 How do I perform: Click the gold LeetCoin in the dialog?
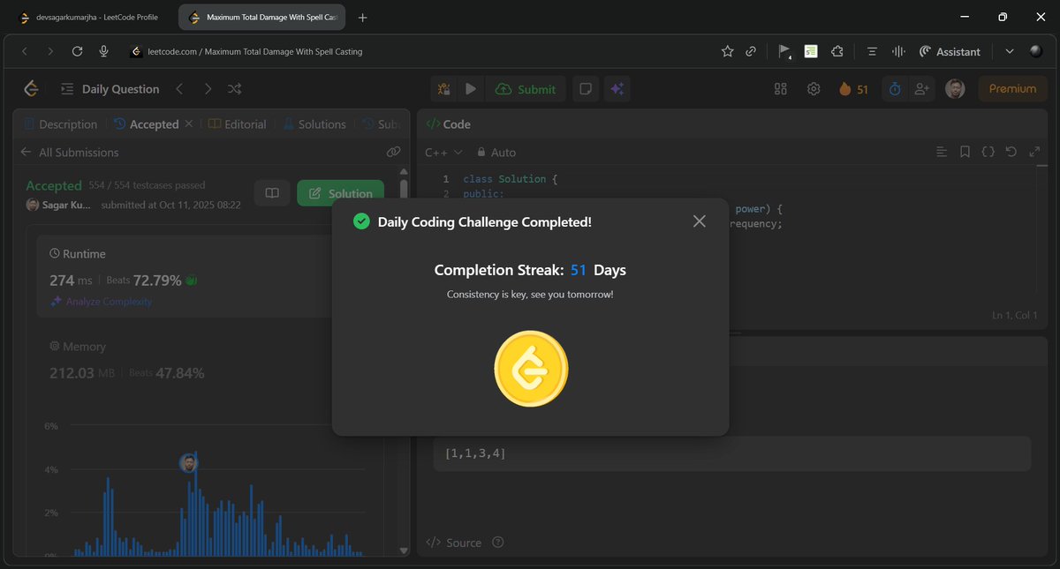click(x=531, y=369)
